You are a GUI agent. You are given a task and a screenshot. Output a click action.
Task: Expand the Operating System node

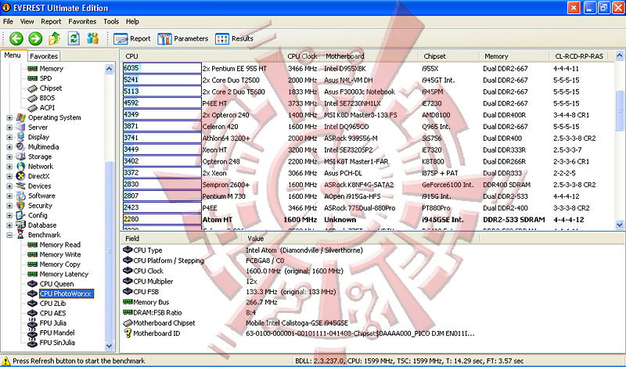coord(9,118)
